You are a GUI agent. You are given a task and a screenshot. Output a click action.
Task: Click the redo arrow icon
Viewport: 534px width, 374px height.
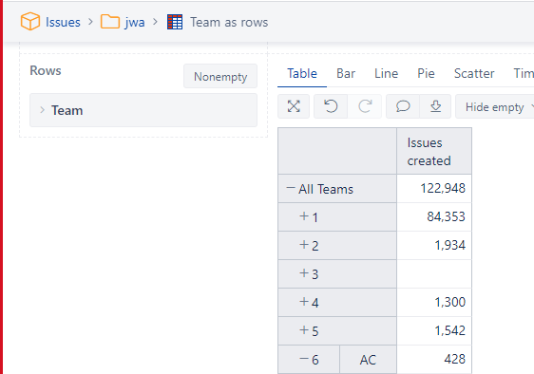[365, 106]
